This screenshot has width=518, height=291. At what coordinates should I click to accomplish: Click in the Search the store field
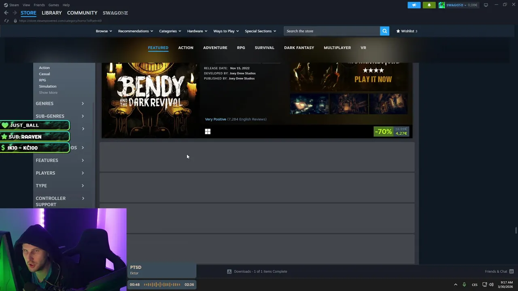pos(332,31)
